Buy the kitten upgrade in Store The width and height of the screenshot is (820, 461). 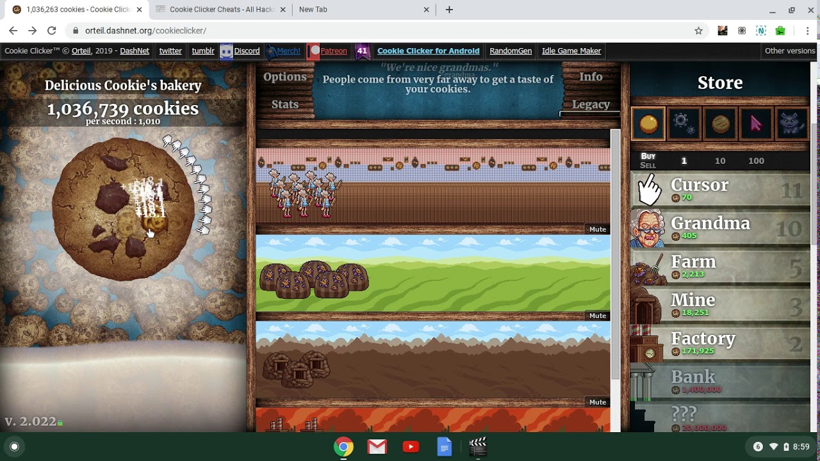point(792,124)
